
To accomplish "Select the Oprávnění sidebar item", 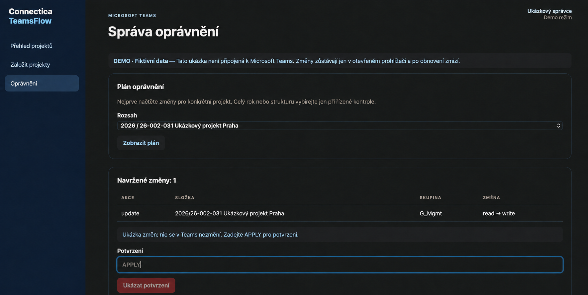I will point(42,83).
